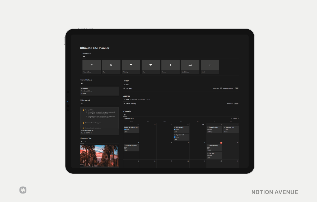Click the Wellbeing heart icon
Image resolution: width=317 pixels, height=202 pixels.
point(131,65)
